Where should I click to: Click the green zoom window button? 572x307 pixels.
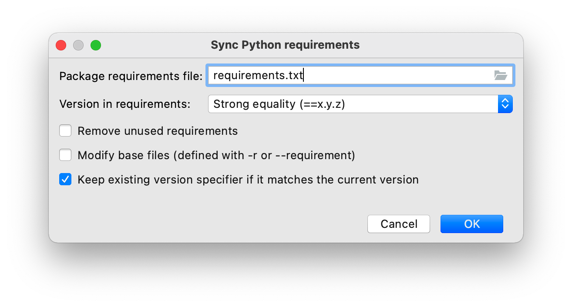(96, 45)
